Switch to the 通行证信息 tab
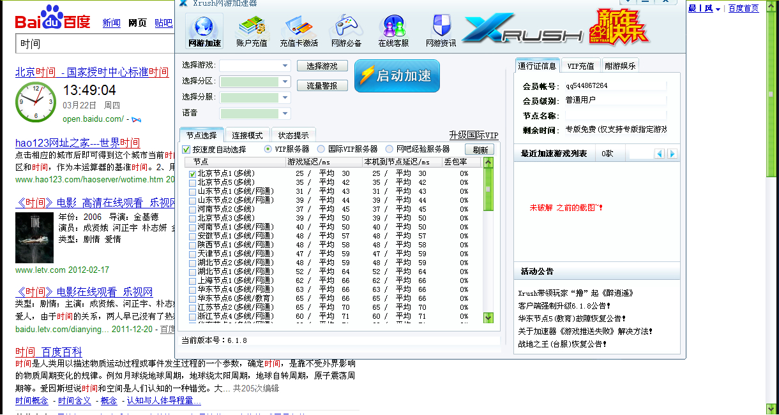779x415 pixels. (x=537, y=66)
